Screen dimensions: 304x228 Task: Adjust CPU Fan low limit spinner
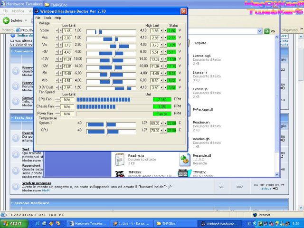tap(58, 100)
